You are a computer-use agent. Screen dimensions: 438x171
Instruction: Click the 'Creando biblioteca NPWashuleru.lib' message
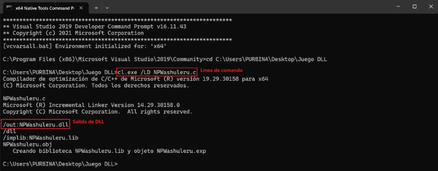click(x=101, y=151)
